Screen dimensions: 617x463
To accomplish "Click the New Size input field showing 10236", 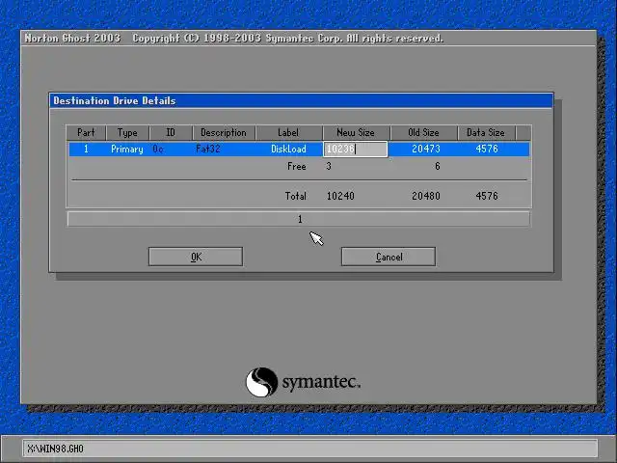I will (356, 150).
